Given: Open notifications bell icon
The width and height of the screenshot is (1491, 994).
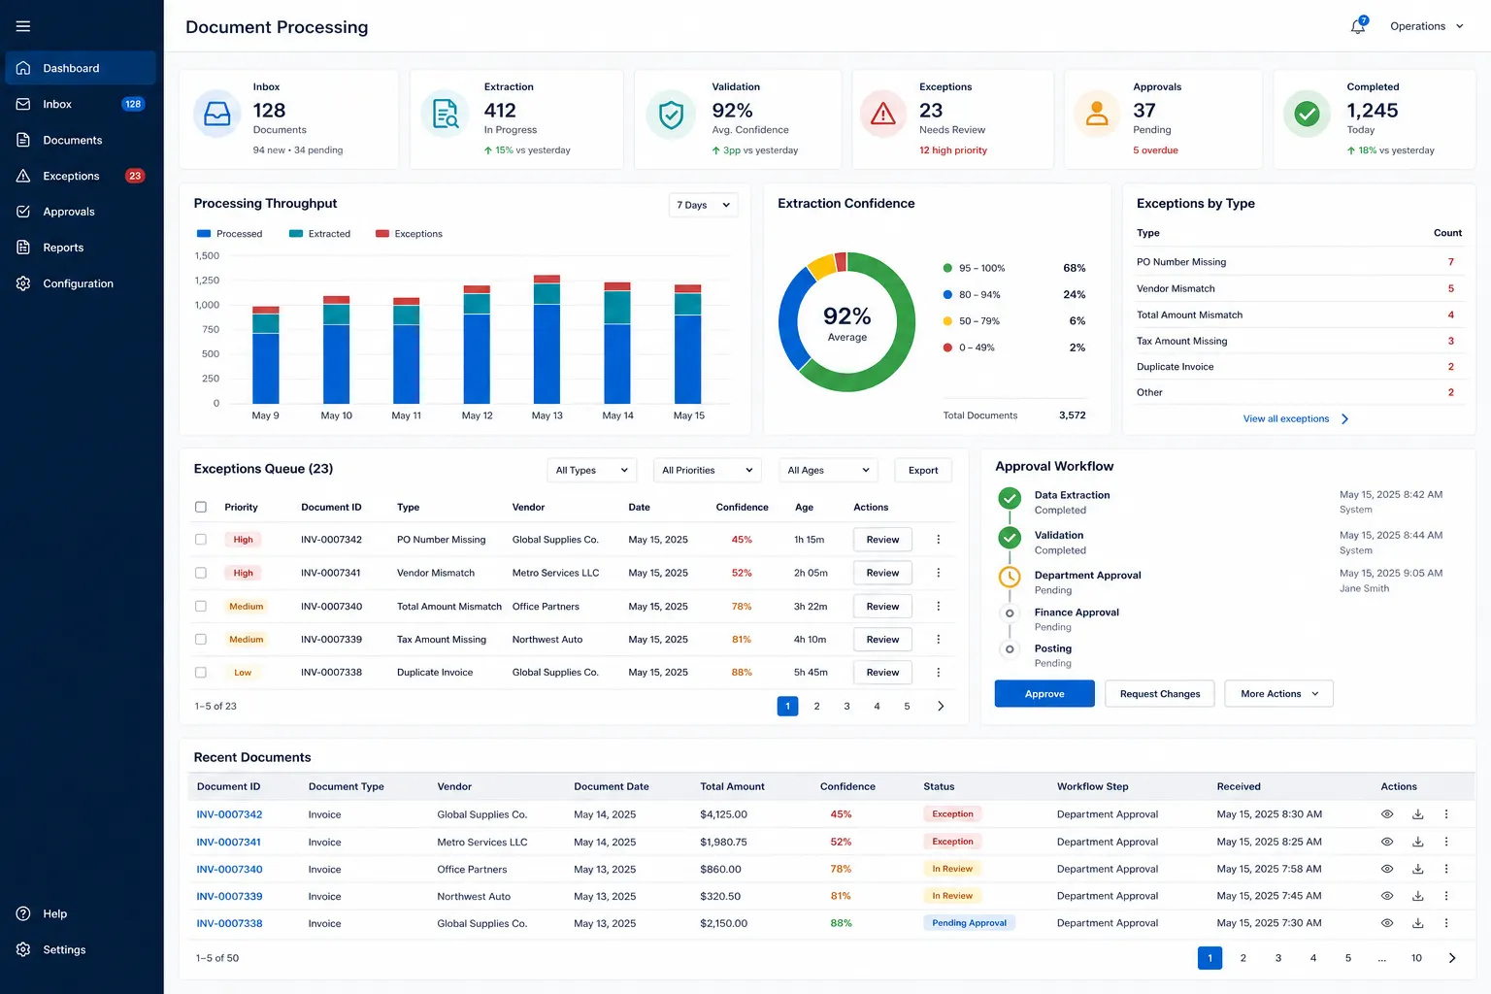Looking at the screenshot, I should pos(1358,26).
